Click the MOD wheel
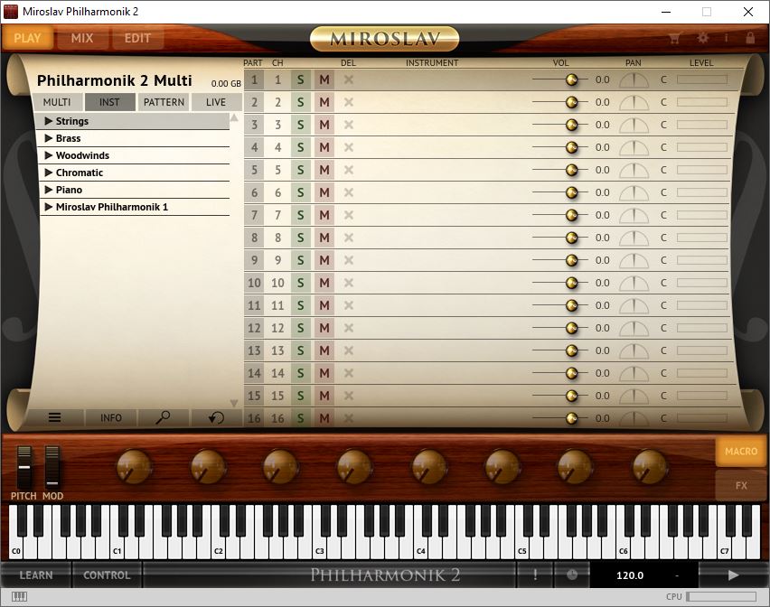 [x=52, y=467]
